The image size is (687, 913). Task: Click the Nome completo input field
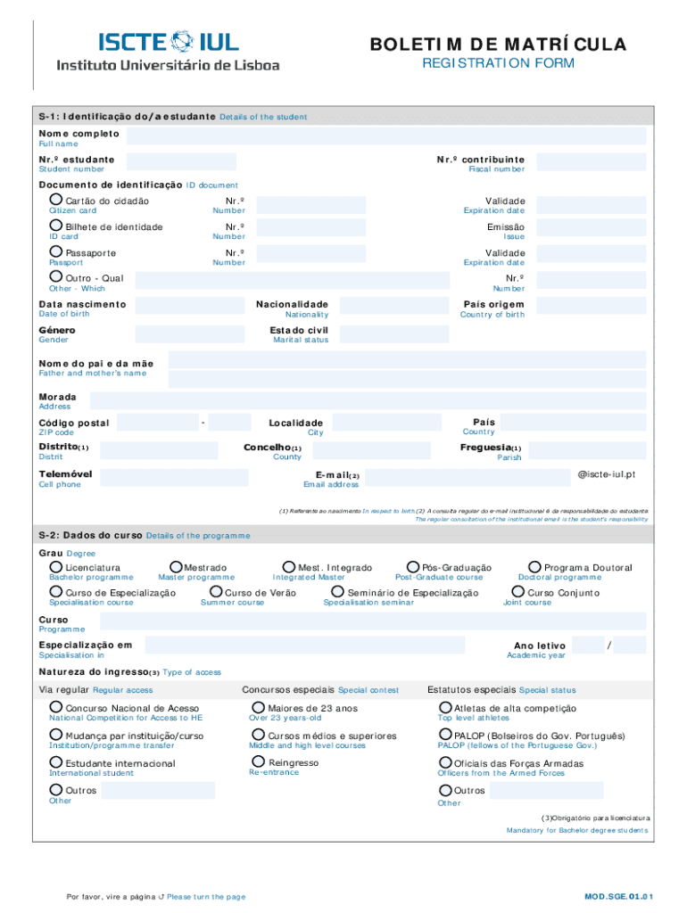[385, 136]
